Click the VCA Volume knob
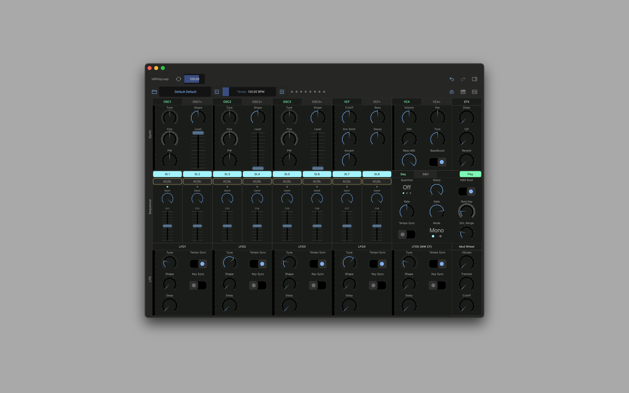The width and height of the screenshot is (629, 393). [409, 117]
